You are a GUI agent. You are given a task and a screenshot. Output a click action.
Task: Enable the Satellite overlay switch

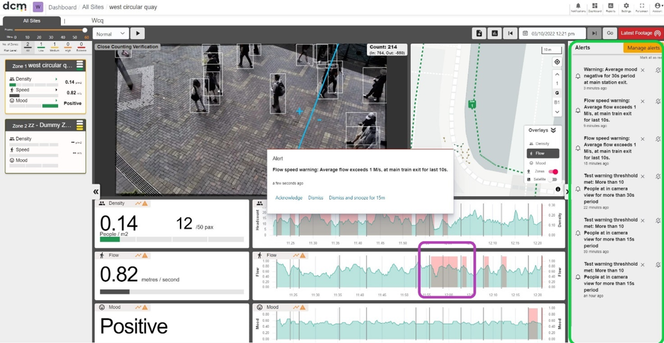(x=553, y=180)
